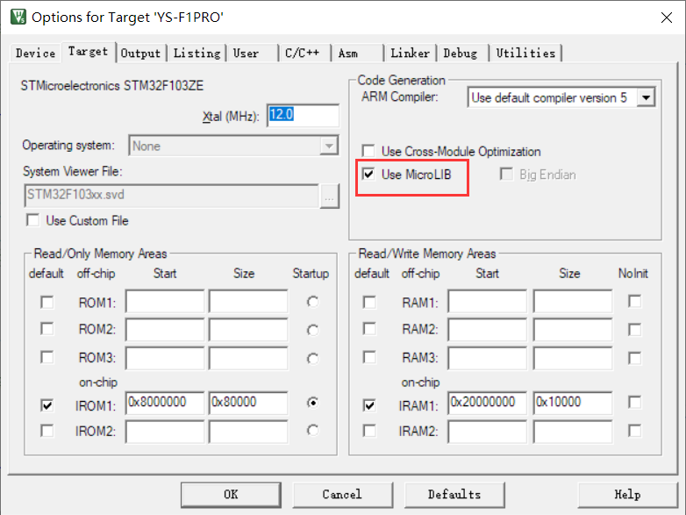This screenshot has width=686, height=515.
Task: Switch to the Utilities tab
Action: [x=525, y=54]
